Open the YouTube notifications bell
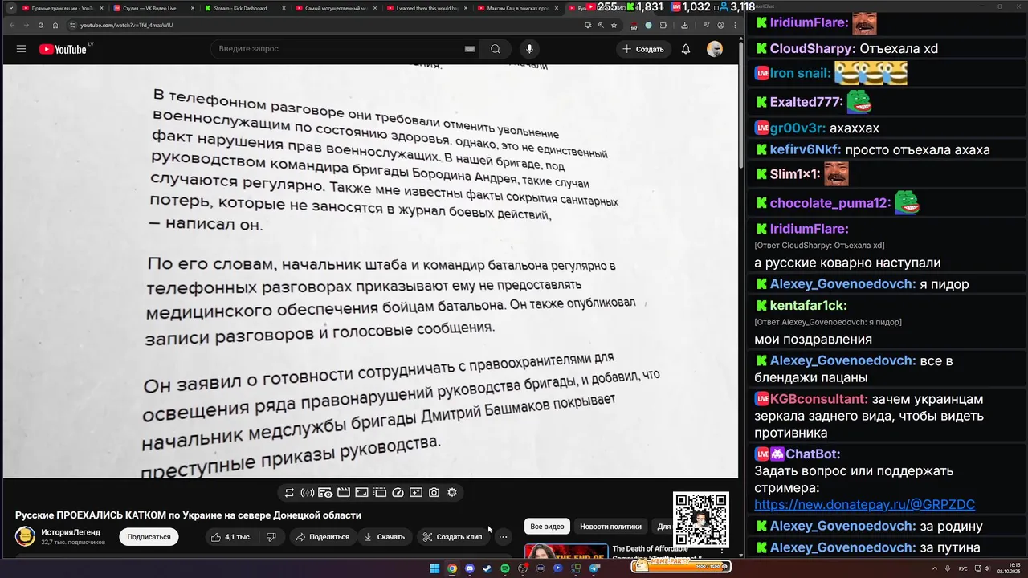 tap(686, 49)
